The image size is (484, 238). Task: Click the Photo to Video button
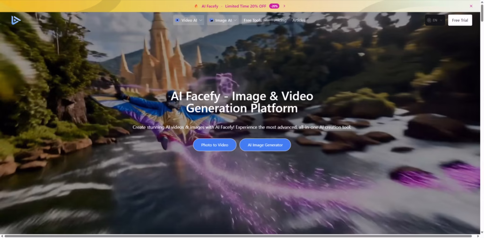tap(215, 145)
